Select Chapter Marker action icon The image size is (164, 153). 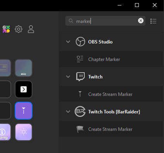80,59
